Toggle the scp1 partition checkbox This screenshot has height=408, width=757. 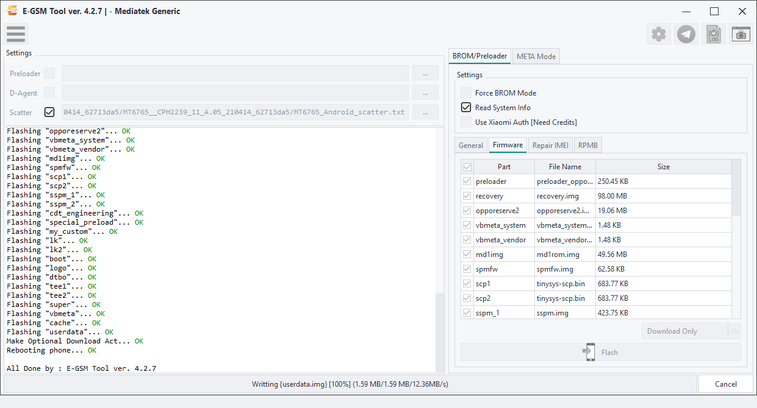(x=467, y=284)
